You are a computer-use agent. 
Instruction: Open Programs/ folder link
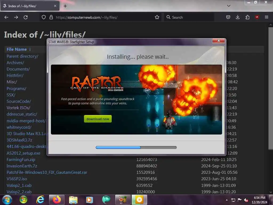click(16, 89)
